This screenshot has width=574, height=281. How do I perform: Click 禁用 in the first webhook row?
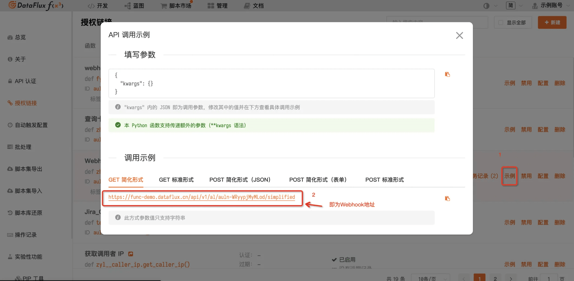tap(526, 83)
